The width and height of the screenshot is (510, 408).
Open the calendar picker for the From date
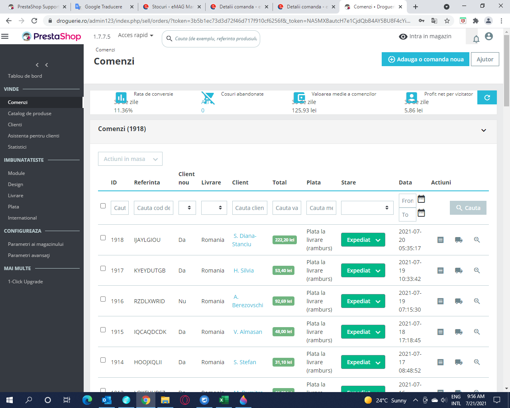click(421, 199)
